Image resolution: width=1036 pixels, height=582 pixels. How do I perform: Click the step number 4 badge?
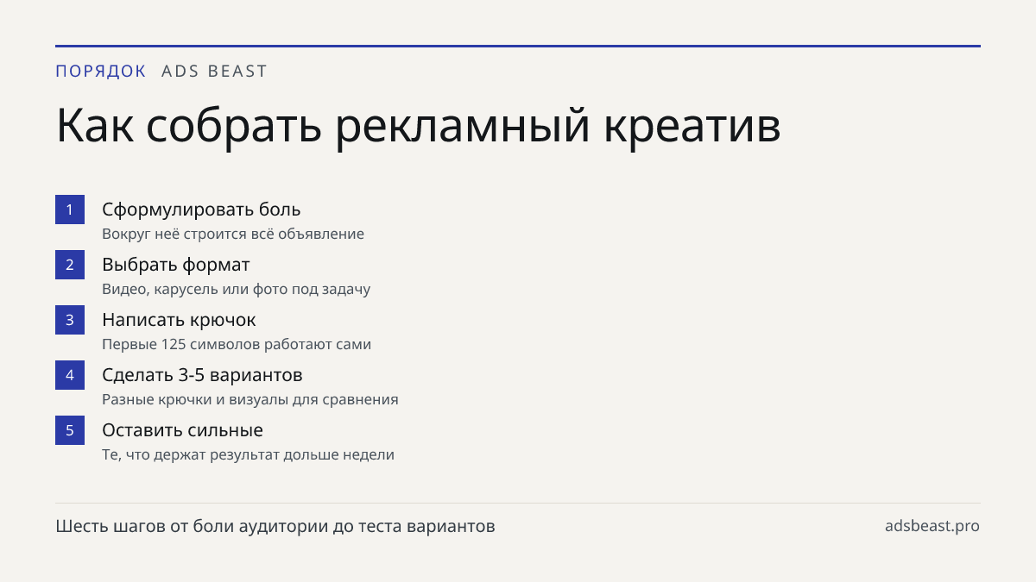point(70,375)
